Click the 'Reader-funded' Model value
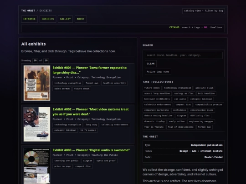 (213, 157)
